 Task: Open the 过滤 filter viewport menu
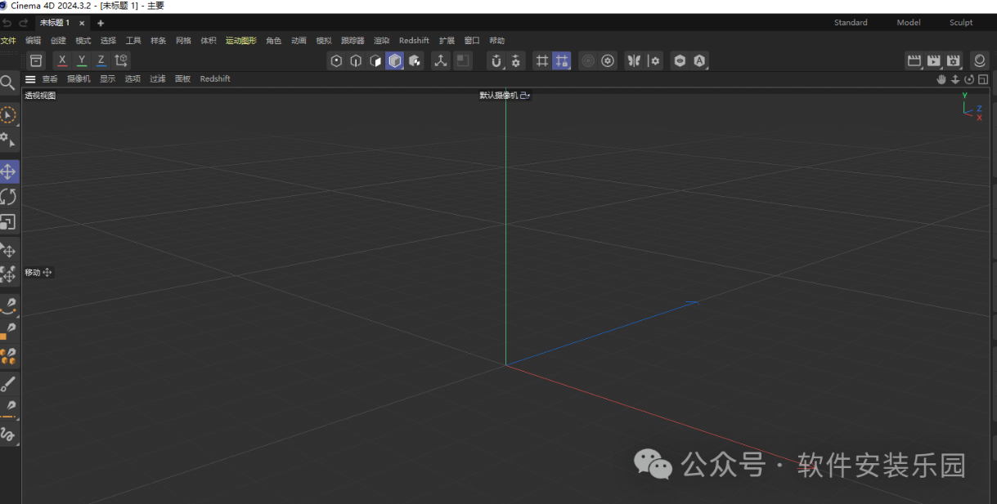pyautogui.click(x=158, y=79)
